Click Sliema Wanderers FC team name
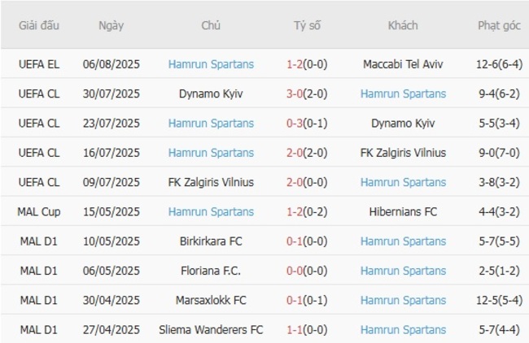This screenshot has width=529, height=343. (211, 330)
